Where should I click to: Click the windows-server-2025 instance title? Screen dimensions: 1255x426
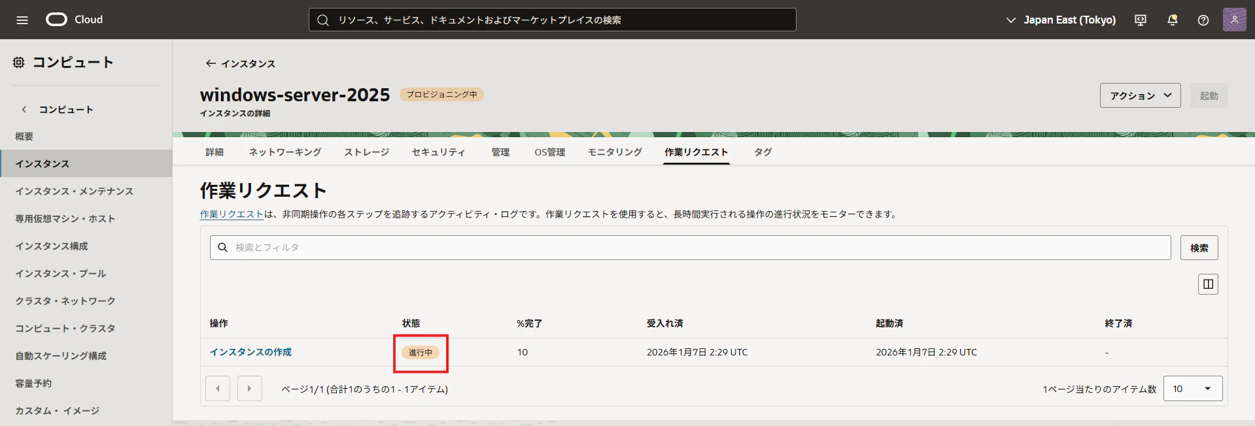coord(295,95)
